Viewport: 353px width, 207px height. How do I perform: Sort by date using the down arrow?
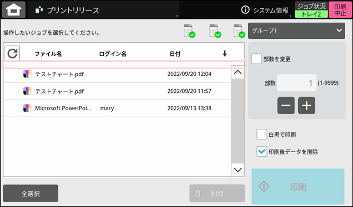[224, 54]
